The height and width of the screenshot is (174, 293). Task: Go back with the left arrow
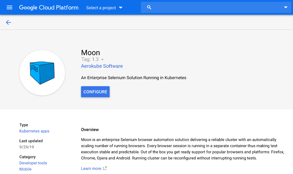point(8,22)
